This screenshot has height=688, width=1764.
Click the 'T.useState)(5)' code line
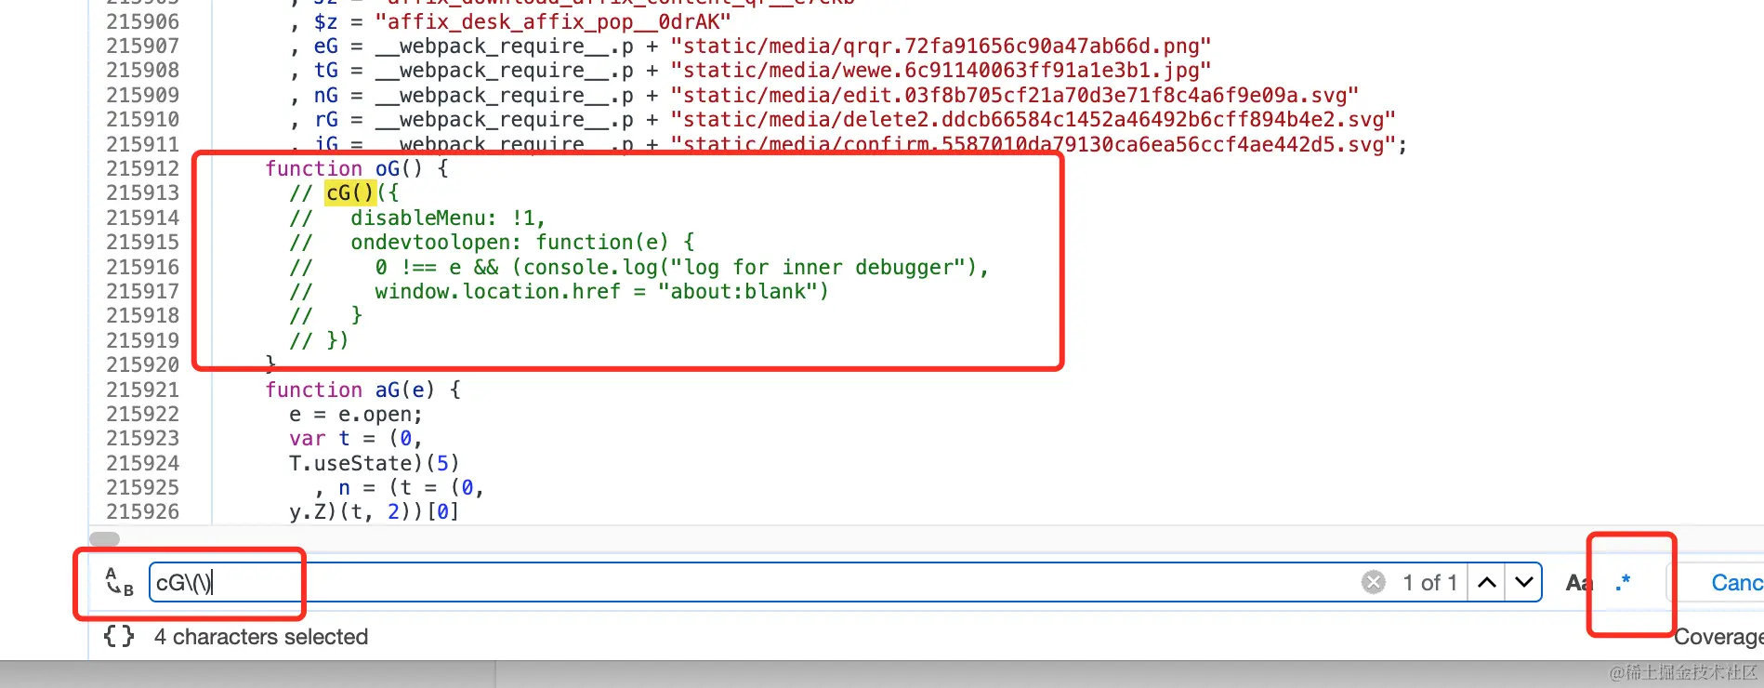(375, 463)
